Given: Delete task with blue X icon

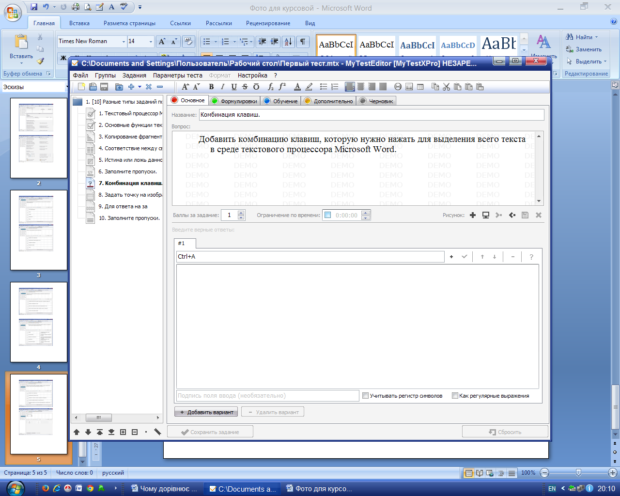Looking at the screenshot, I should (149, 87).
